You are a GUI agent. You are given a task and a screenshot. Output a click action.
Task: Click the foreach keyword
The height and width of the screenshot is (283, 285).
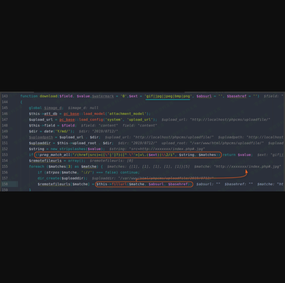(36, 166)
